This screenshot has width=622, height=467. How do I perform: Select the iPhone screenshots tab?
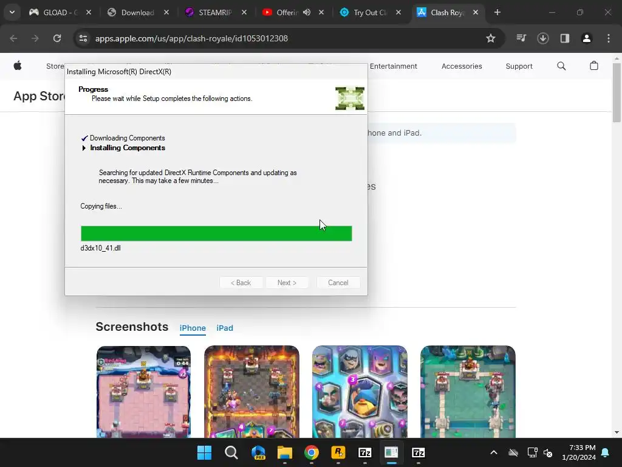click(193, 328)
